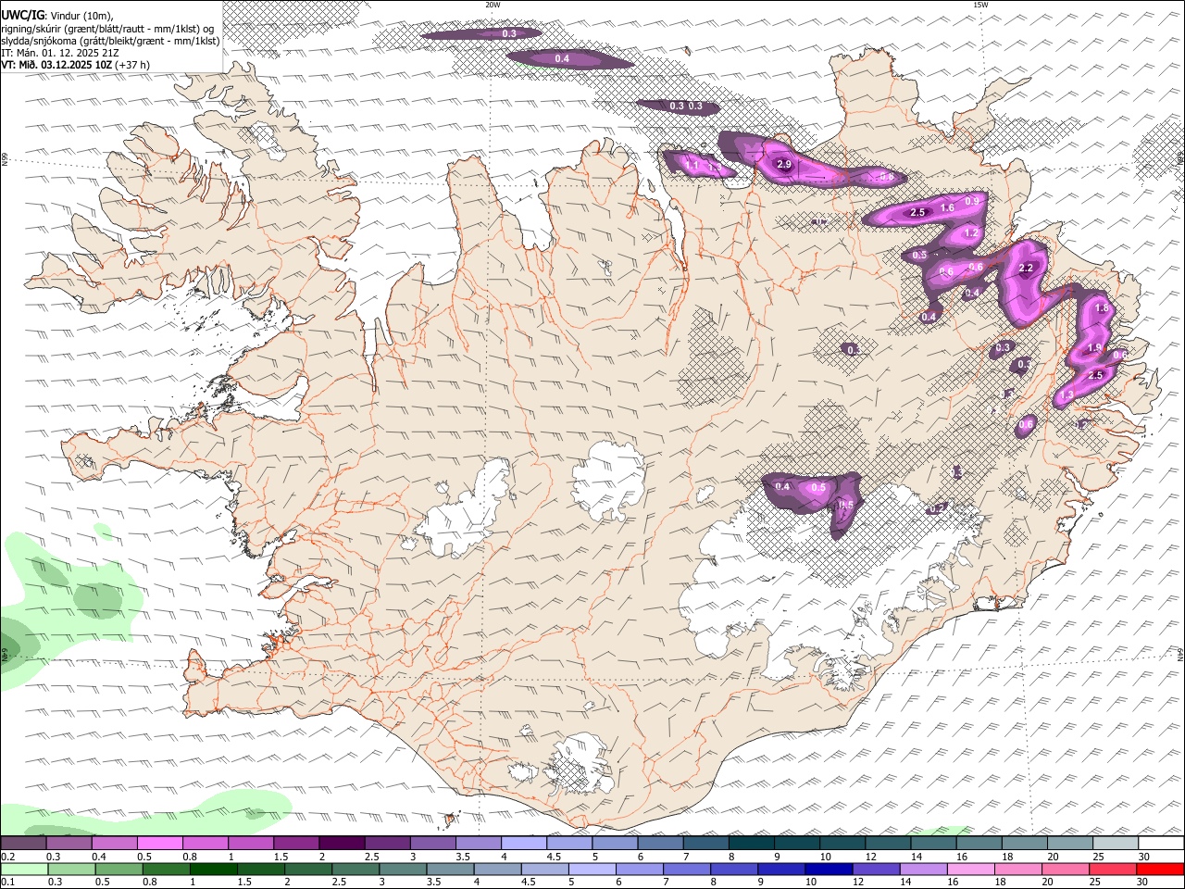Select the bright red swatch after 30 in the bottom legend
This screenshot has height=889, width=1185.
pos(1161,869)
